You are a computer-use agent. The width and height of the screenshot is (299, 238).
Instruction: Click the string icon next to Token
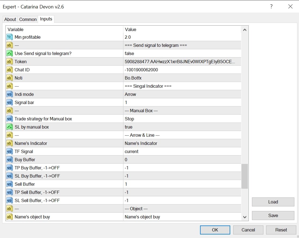click(10, 62)
